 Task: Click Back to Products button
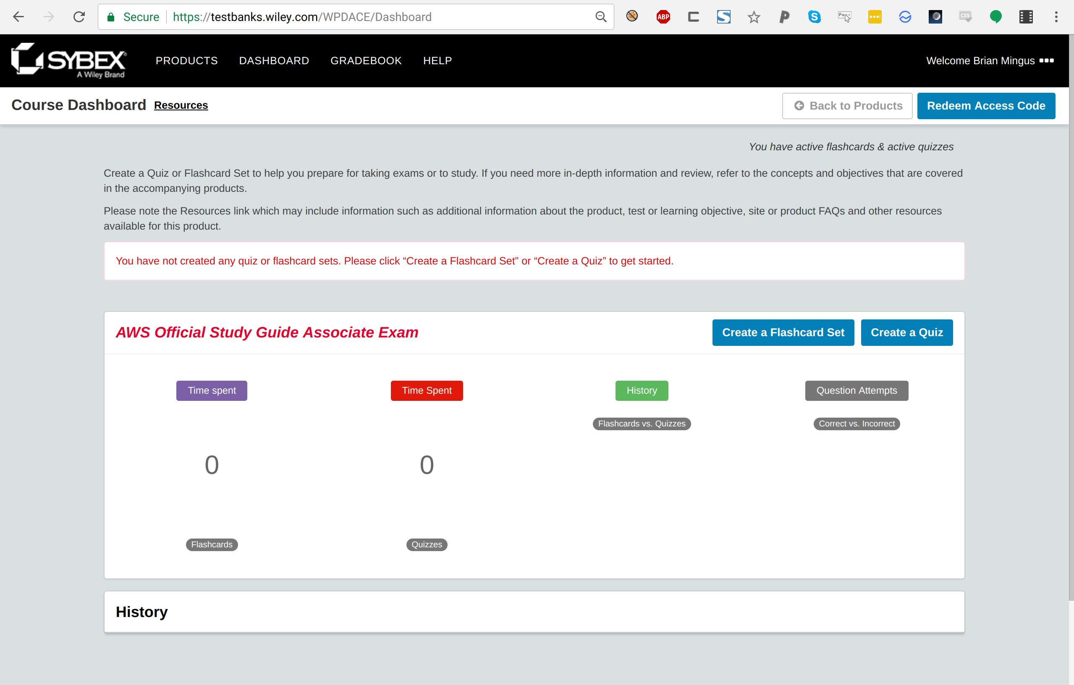847,106
